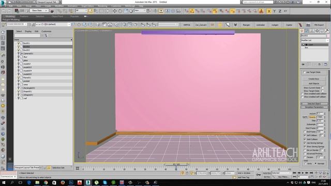331x186 pixels.
Task: Click the key filters key icon
Action: tap(259, 175)
